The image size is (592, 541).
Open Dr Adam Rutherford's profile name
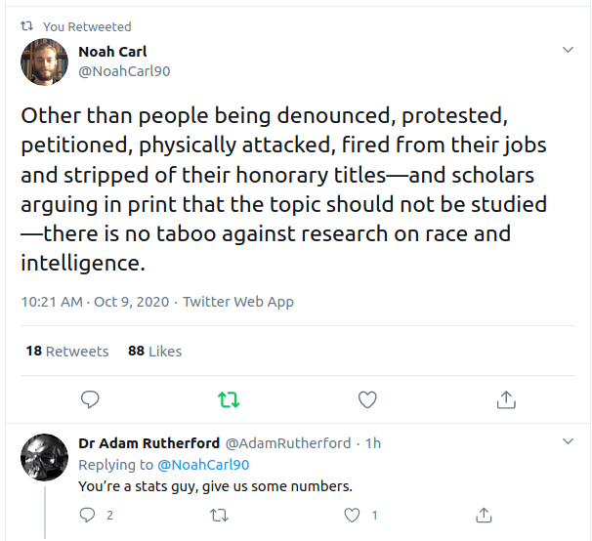tap(148, 443)
